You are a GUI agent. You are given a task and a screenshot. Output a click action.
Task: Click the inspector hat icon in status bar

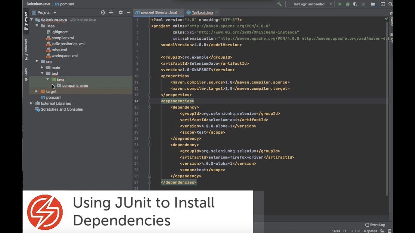(390, 231)
